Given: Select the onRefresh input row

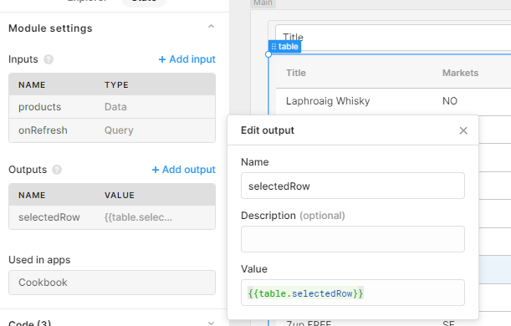Looking at the screenshot, I should [112, 130].
